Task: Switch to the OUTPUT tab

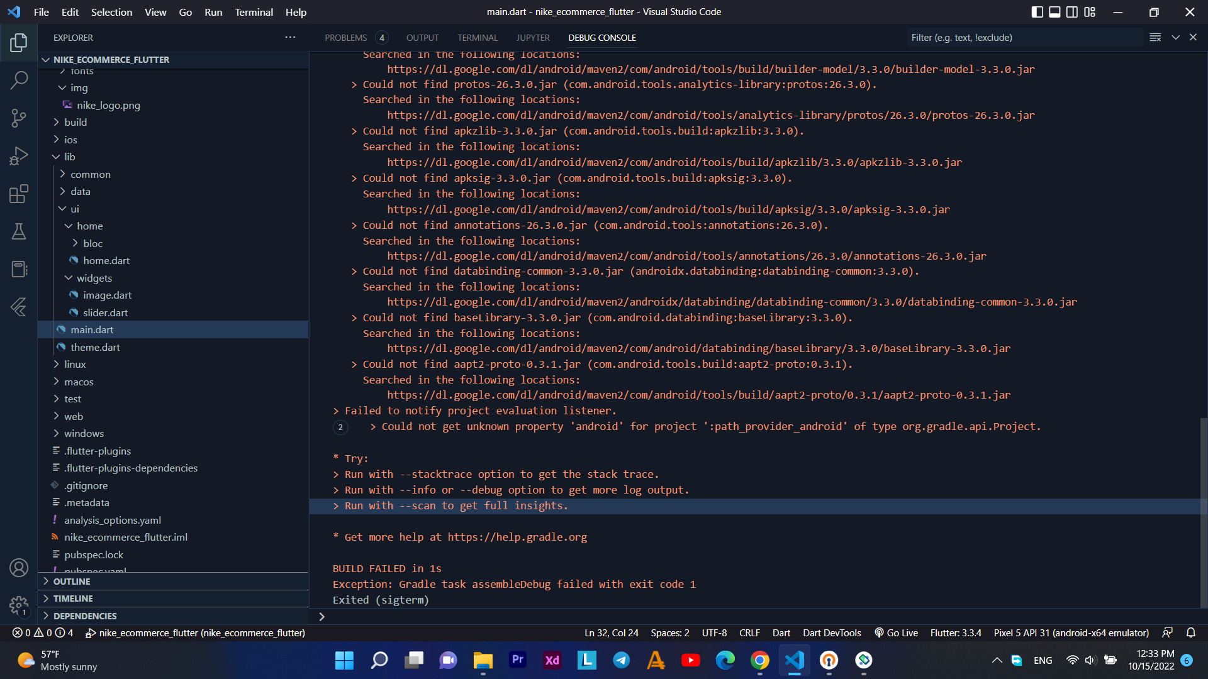Action: 422,37
